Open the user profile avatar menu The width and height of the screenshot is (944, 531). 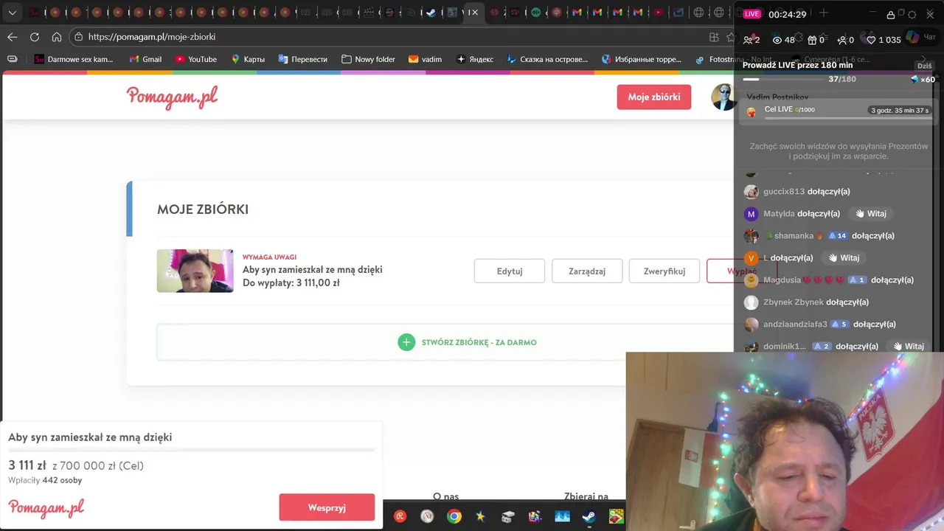point(723,97)
